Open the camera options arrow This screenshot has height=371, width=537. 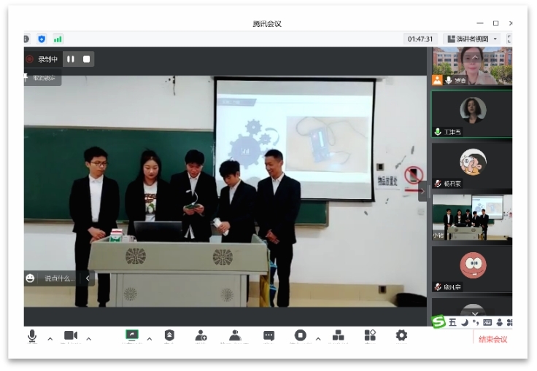(x=89, y=339)
